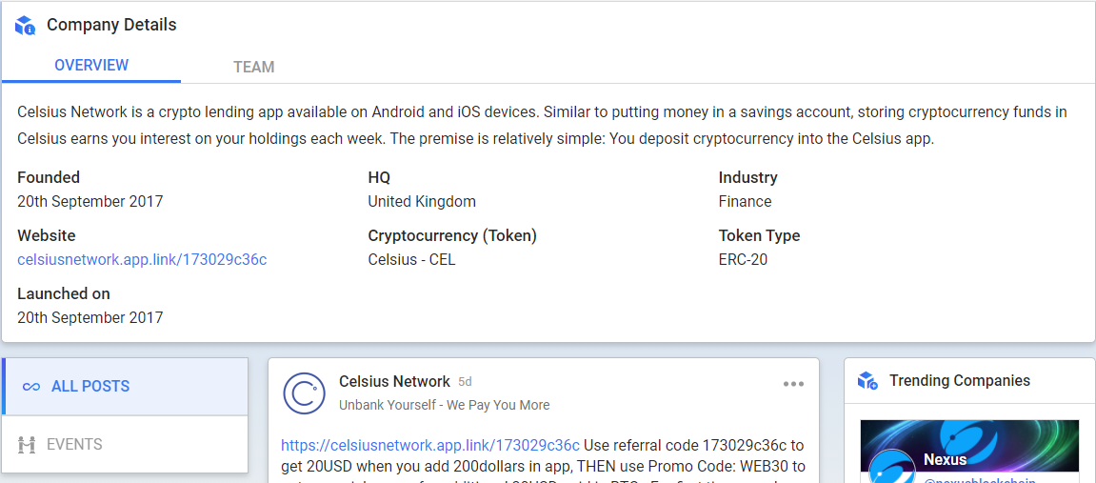
Task: Select ALL POSTS in the sidebar
Action: [x=126, y=387]
